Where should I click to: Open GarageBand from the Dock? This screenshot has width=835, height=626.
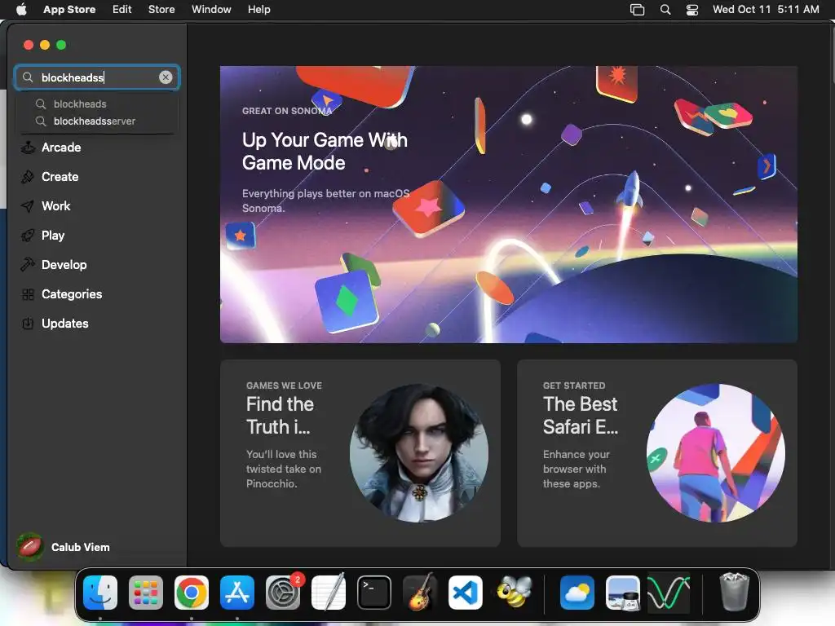pyautogui.click(x=420, y=593)
